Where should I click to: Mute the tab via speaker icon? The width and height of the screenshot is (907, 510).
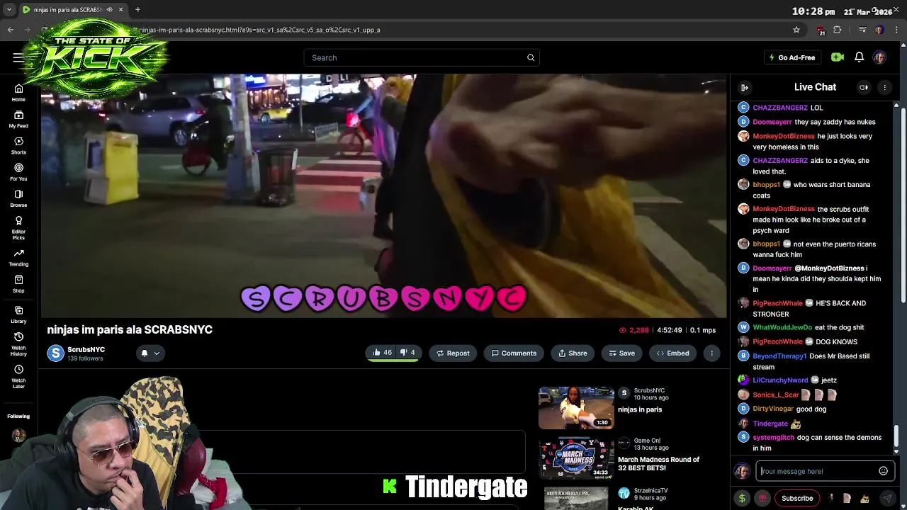(x=109, y=10)
